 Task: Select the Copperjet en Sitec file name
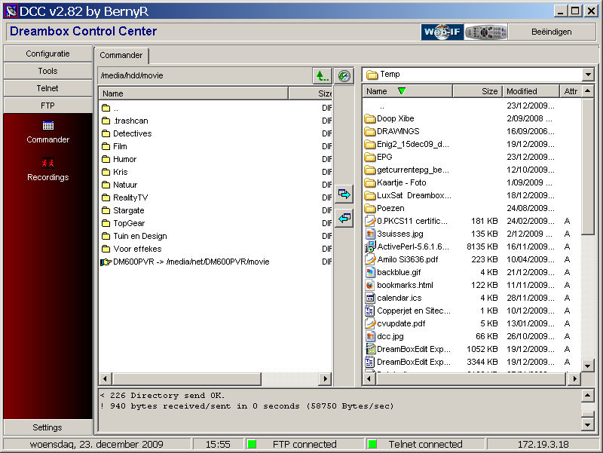click(x=414, y=311)
